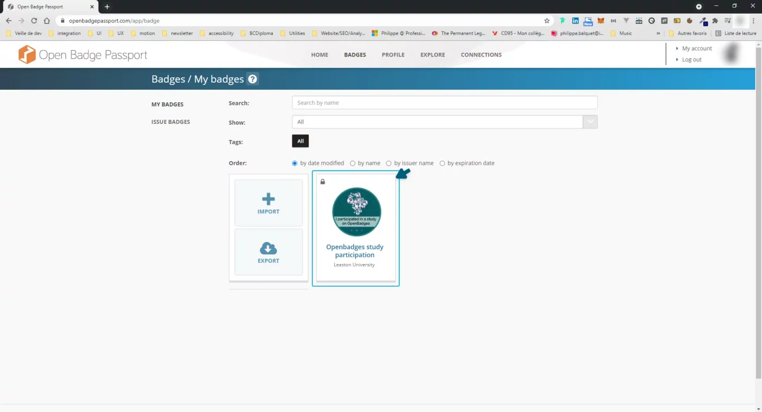
Task: Open the curly braces extension icon
Action: (x=613, y=21)
